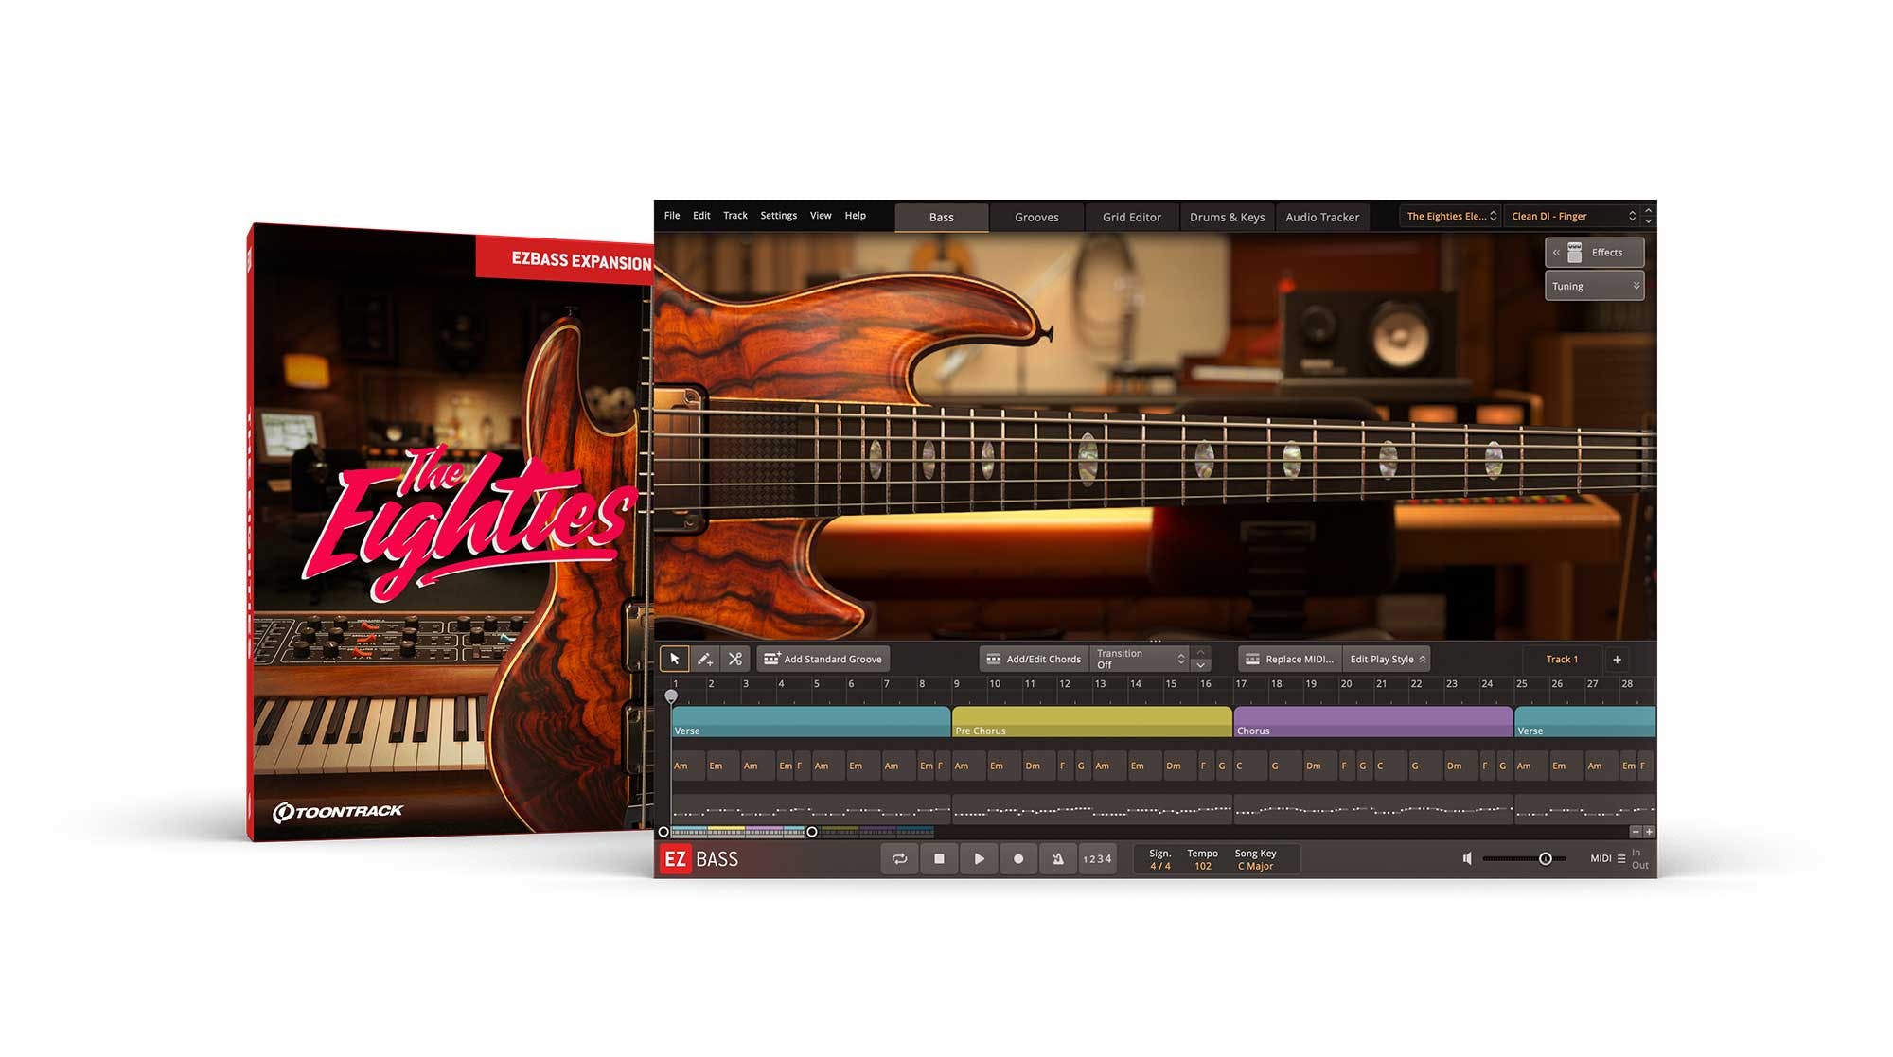The width and height of the screenshot is (1893, 1057).
Task: Expand Edit Play Style panel
Action: point(1387,659)
